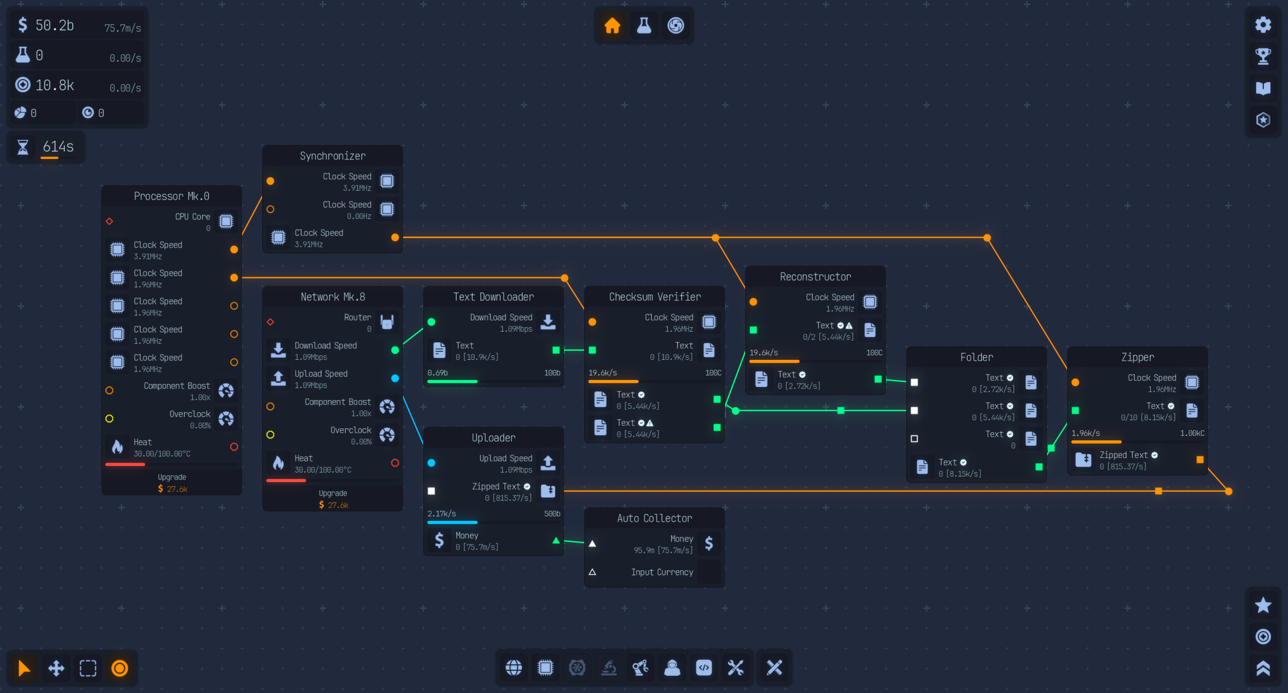The width and height of the screenshot is (1288, 693).
Task: Click the 614s hourglass timer
Action: (46, 146)
